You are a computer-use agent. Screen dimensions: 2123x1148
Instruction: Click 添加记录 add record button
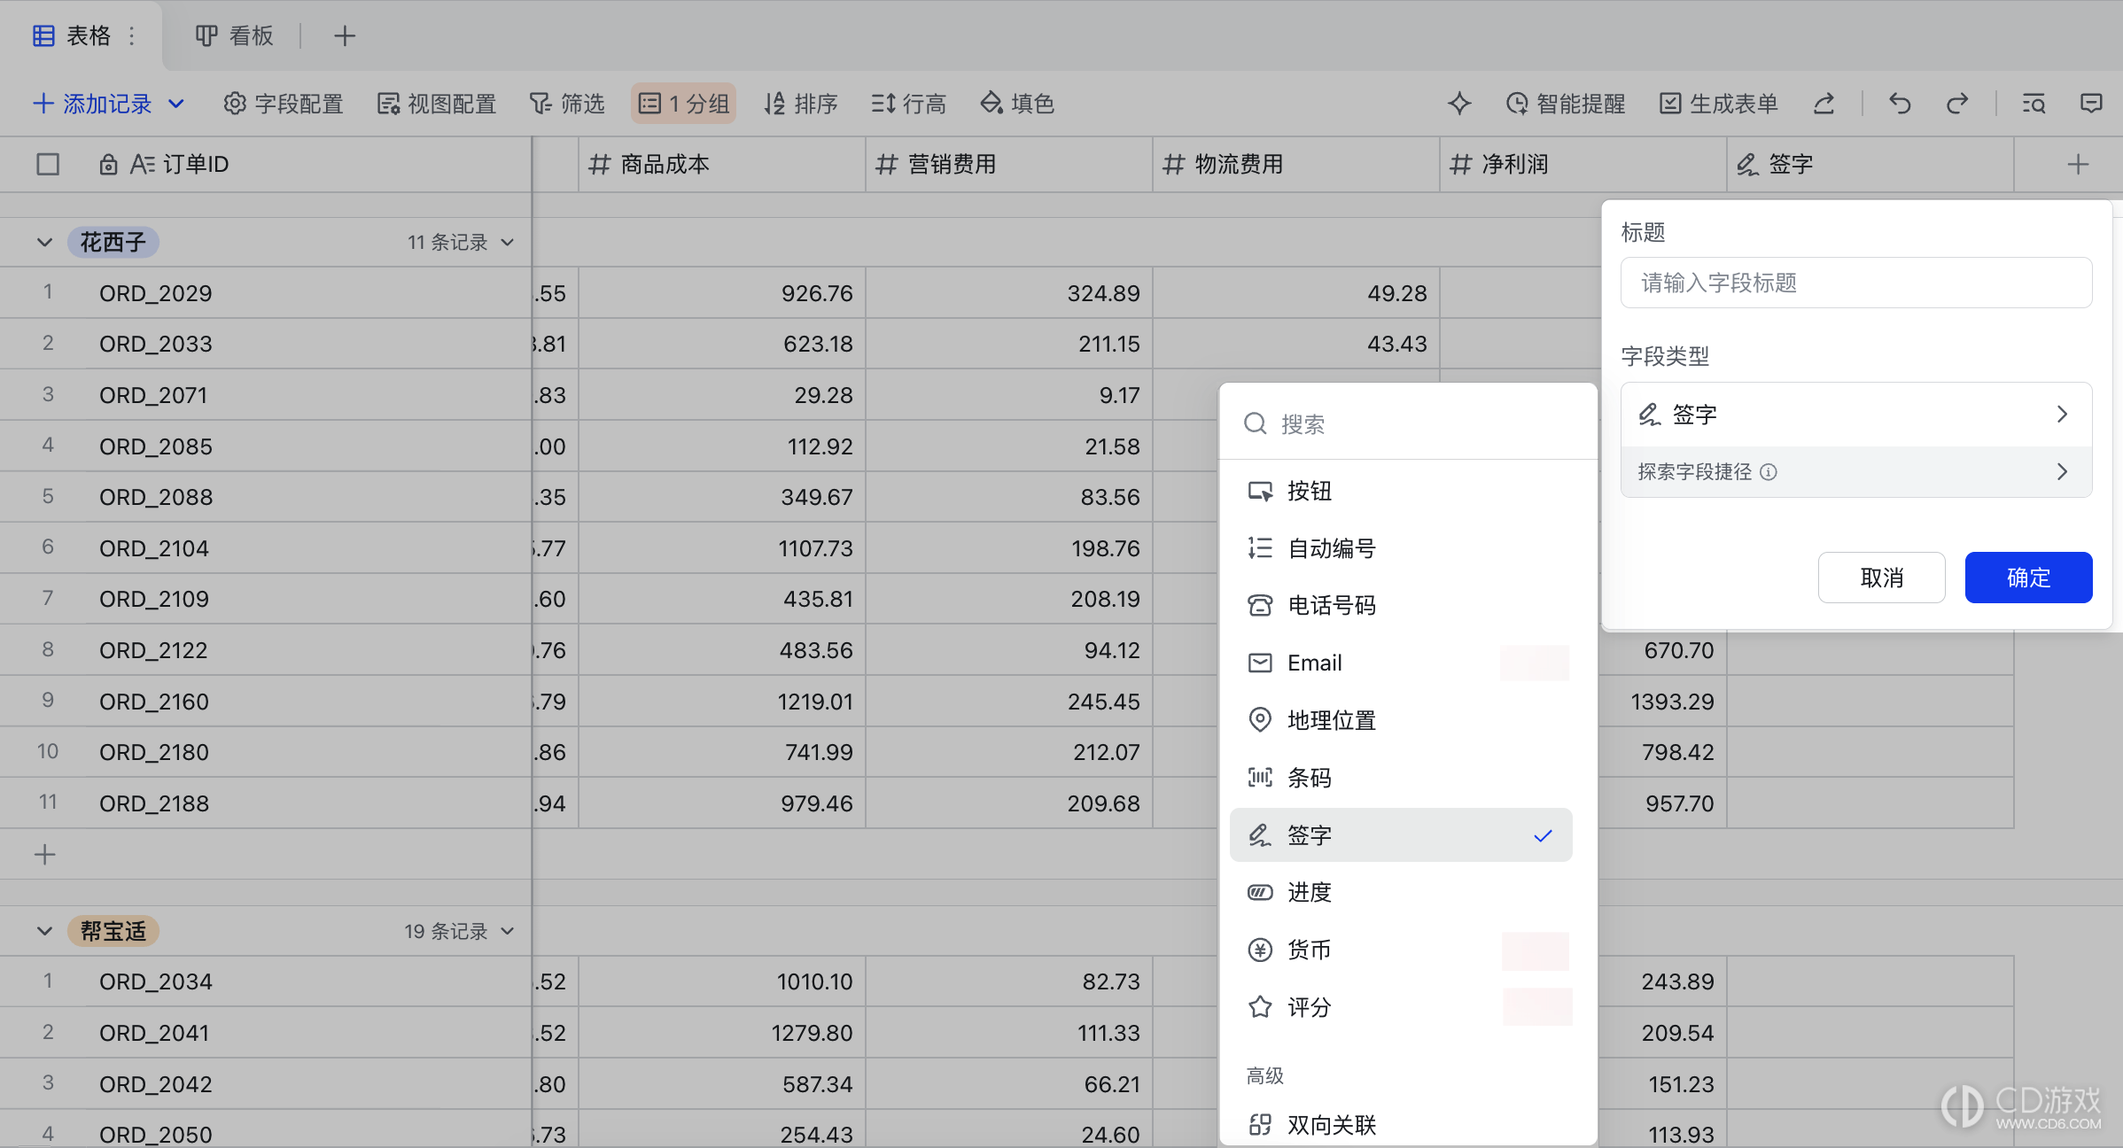[x=92, y=104]
